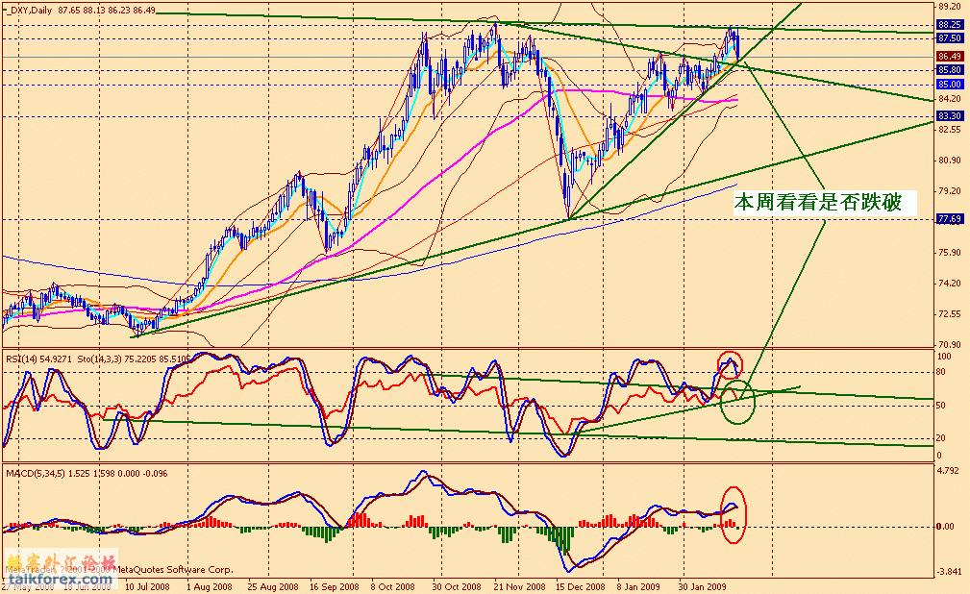Image resolution: width=970 pixels, height=594 pixels.
Task: Click the 0.00 MACD scale value
Action: tap(945, 527)
